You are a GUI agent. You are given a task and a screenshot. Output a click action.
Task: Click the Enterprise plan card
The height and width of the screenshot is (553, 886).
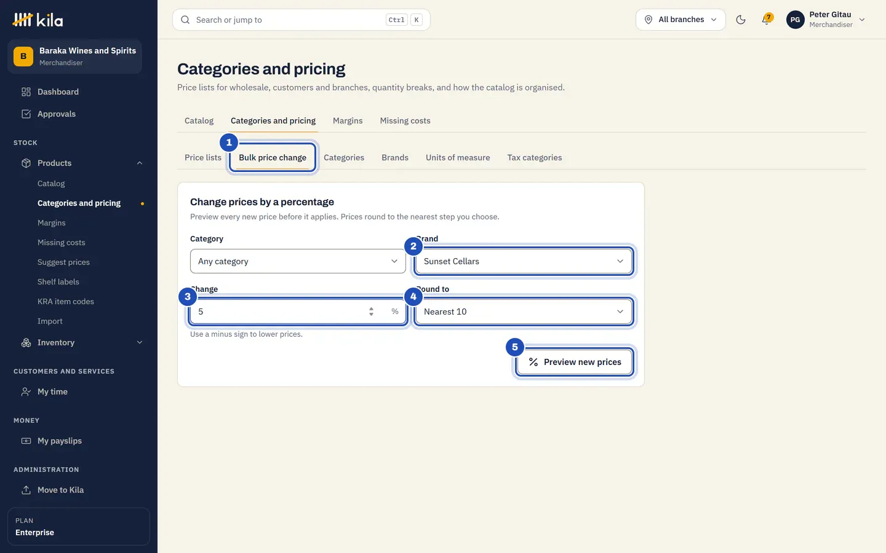[79, 527]
